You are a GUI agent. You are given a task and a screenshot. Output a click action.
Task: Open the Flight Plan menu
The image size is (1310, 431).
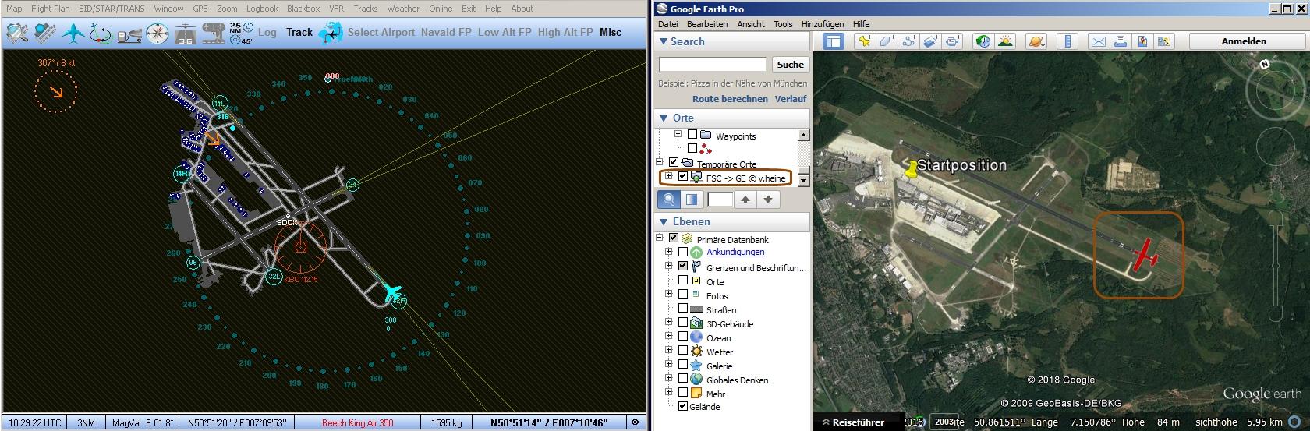pyautogui.click(x=50, y=9)
